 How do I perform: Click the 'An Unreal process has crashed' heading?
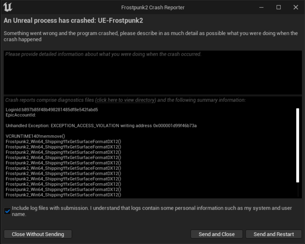(x=73, y=20)
